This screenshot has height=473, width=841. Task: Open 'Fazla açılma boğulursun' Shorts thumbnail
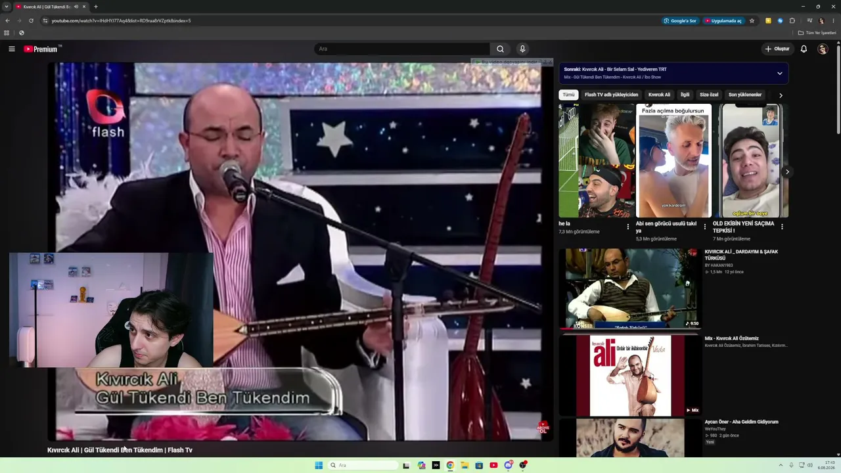coord(673,160)
